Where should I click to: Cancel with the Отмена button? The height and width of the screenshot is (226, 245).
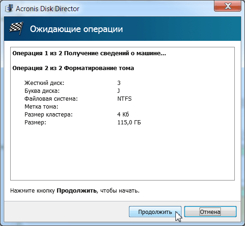[210, 212]
